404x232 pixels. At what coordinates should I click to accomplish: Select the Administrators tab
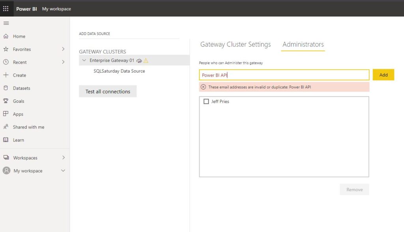pos(303,44)
